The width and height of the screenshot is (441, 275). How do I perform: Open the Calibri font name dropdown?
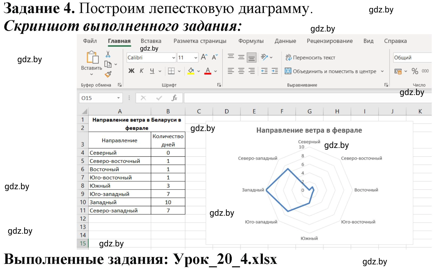174,58
